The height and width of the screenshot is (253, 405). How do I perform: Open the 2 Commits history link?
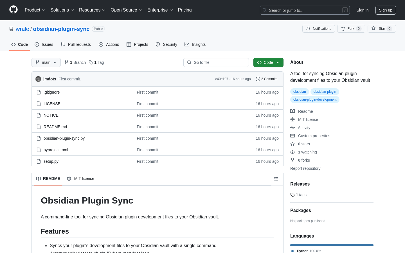point(266,79)
